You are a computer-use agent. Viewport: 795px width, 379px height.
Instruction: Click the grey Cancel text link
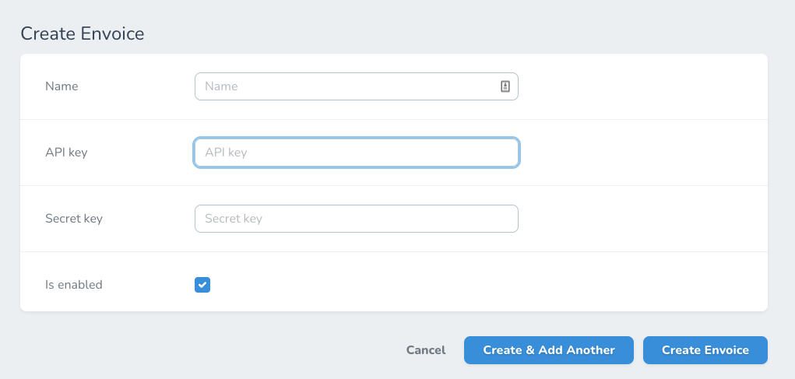426,350
